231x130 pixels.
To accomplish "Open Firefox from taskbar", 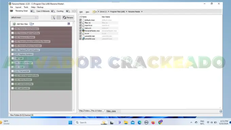I will point(153,123).
